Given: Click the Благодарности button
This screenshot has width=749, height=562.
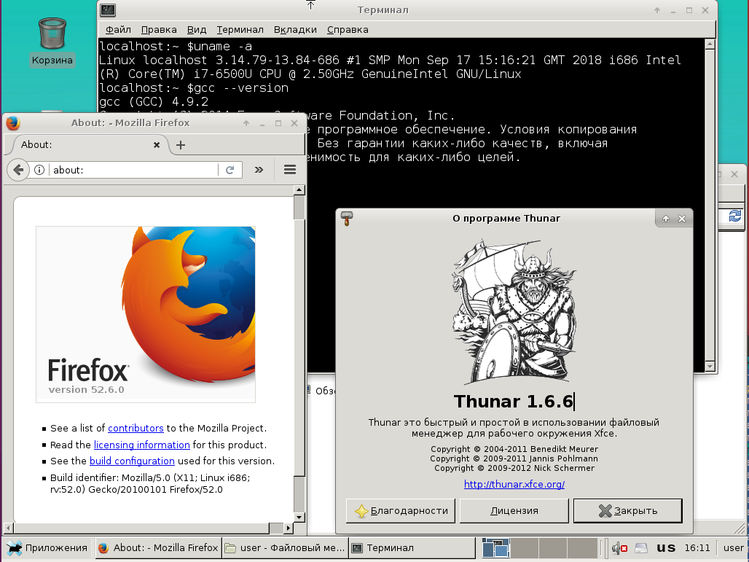Looking at the screenshot, I should (x=401, y=511).
